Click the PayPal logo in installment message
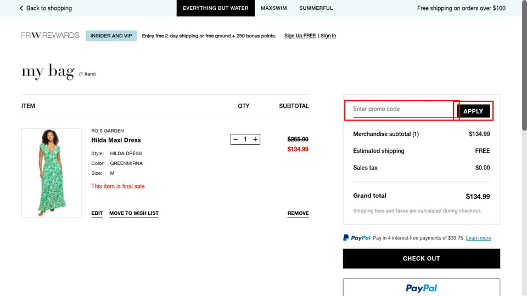 [357, 238]
